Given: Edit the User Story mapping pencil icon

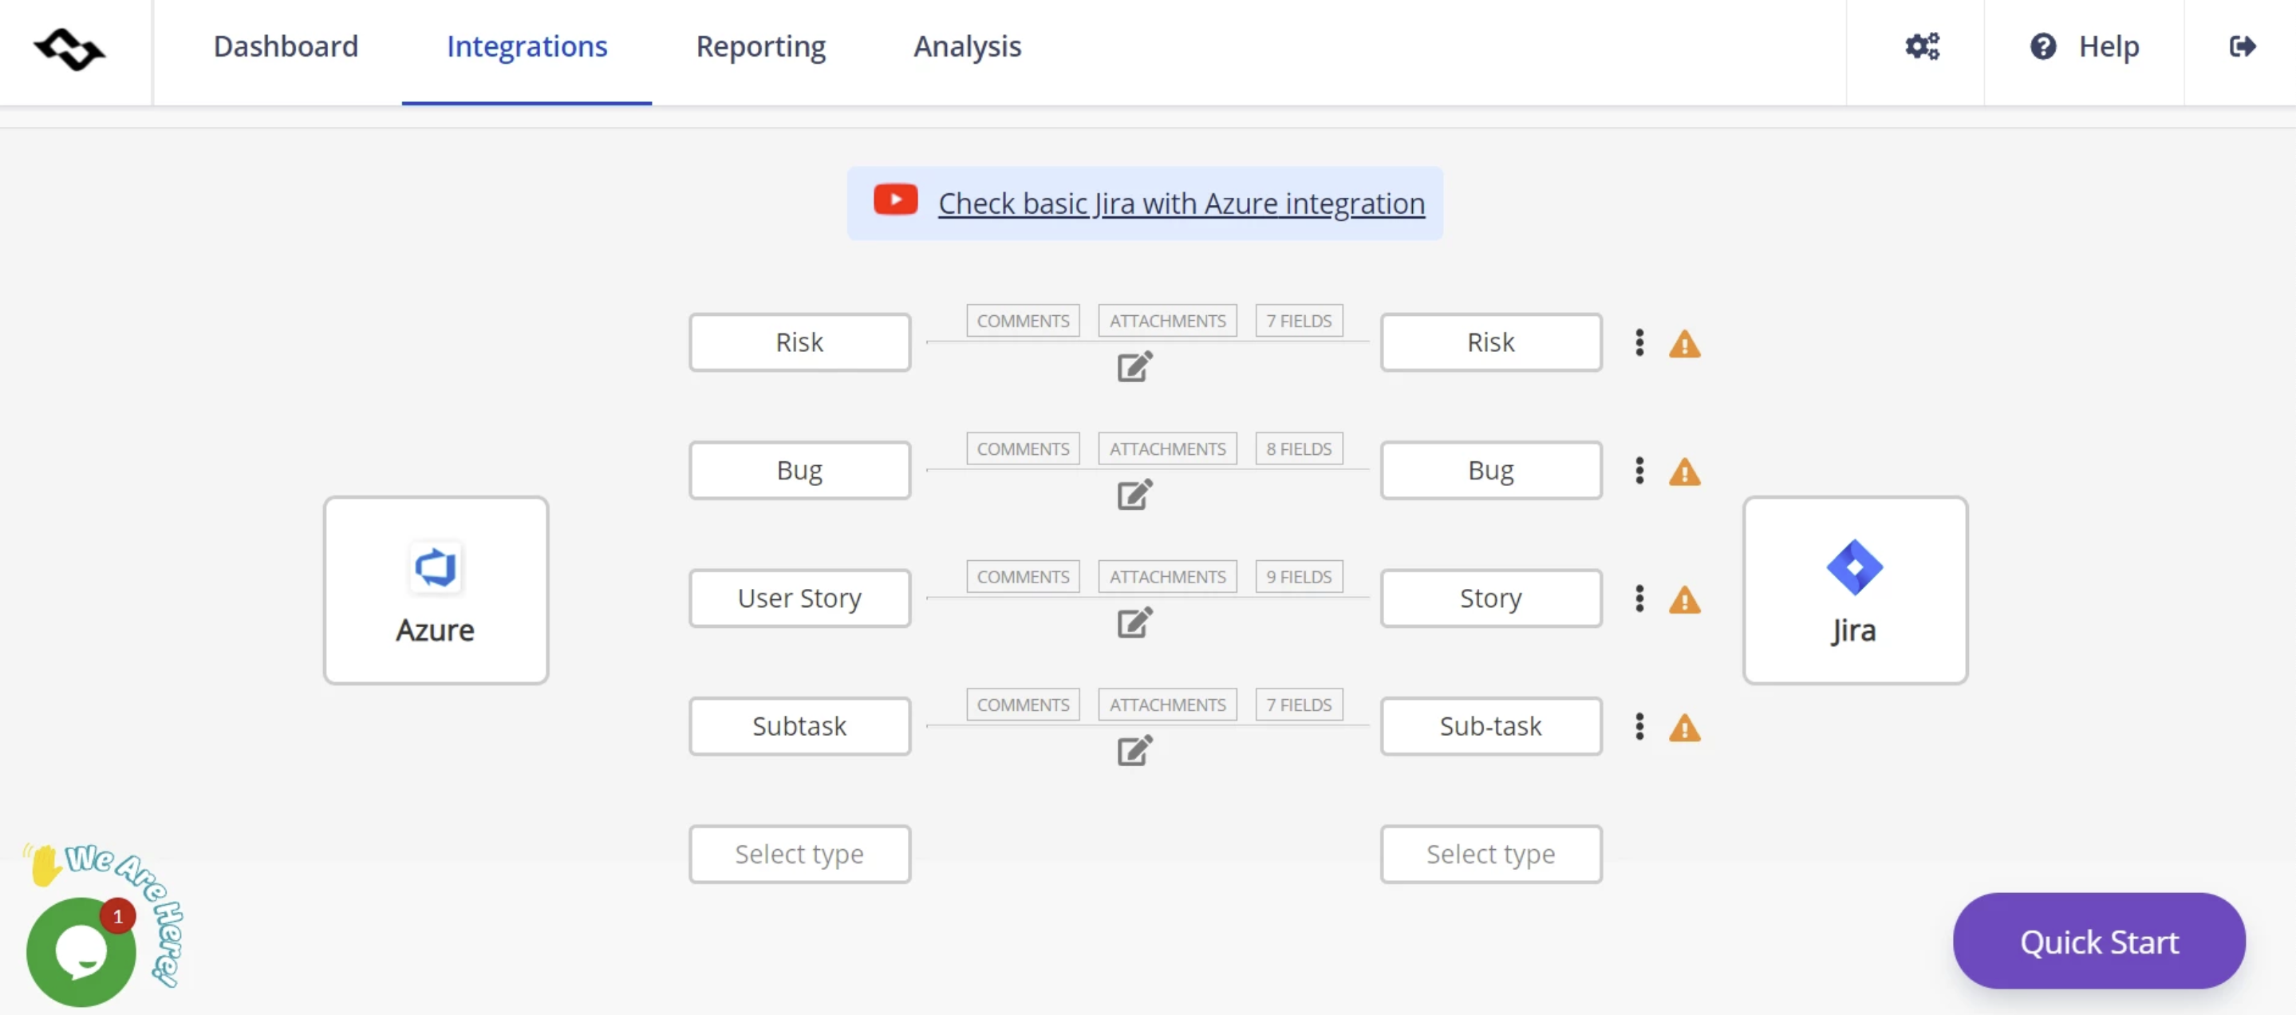Looking at the screenshot, I should [1134, 623].
